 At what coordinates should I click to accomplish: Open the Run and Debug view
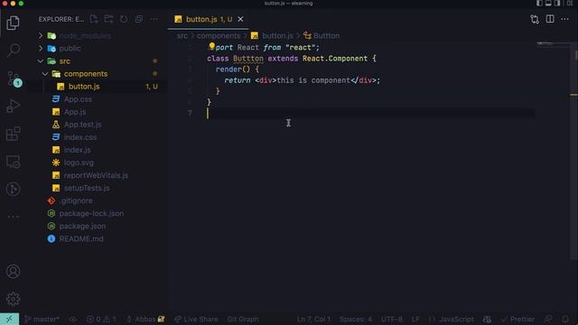13,107
